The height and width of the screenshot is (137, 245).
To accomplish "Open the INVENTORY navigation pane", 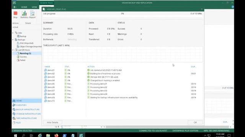I will coord(27,105).
